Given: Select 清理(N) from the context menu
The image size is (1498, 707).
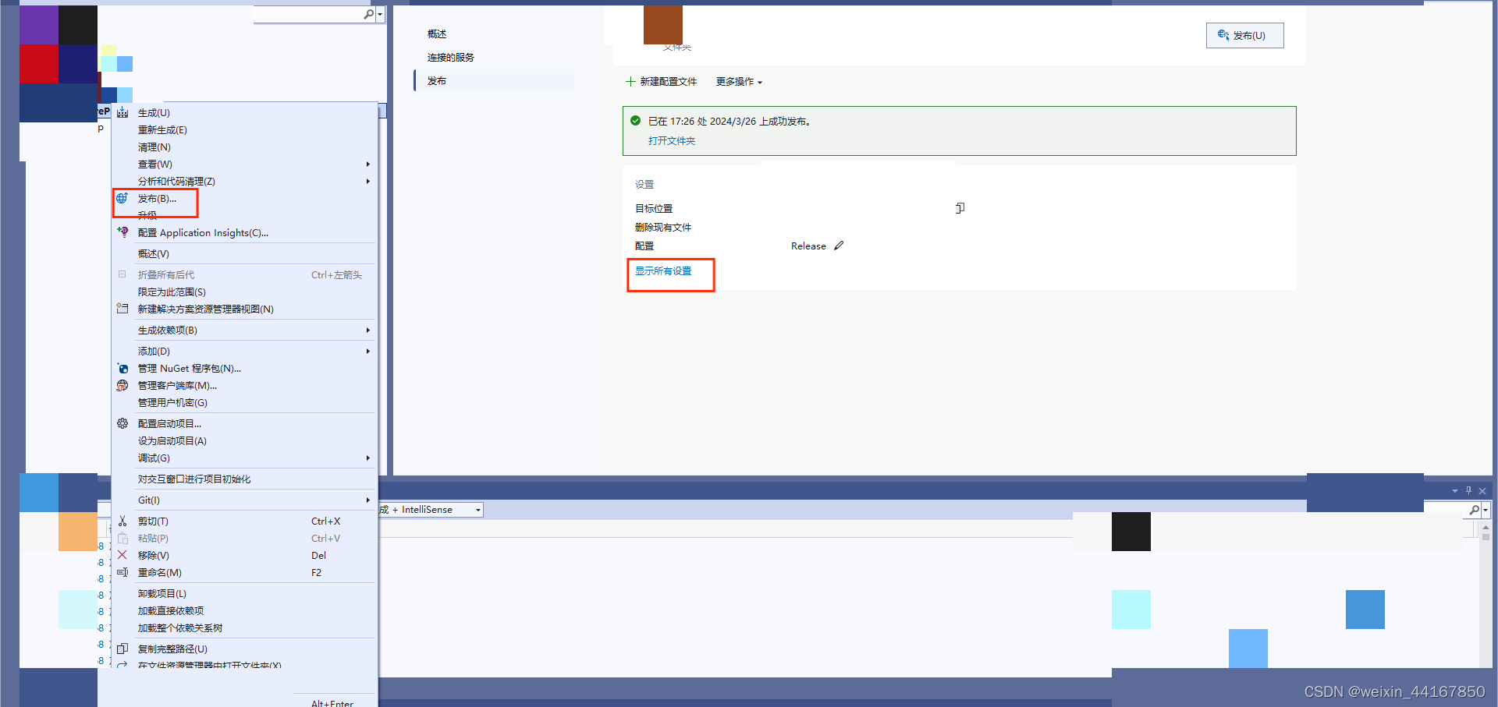Looking at the screenshot, I should 154,147.
